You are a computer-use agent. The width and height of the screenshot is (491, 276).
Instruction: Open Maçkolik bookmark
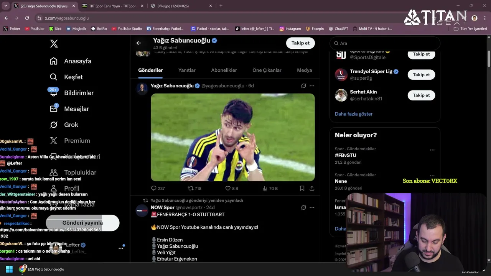point(76,29)
